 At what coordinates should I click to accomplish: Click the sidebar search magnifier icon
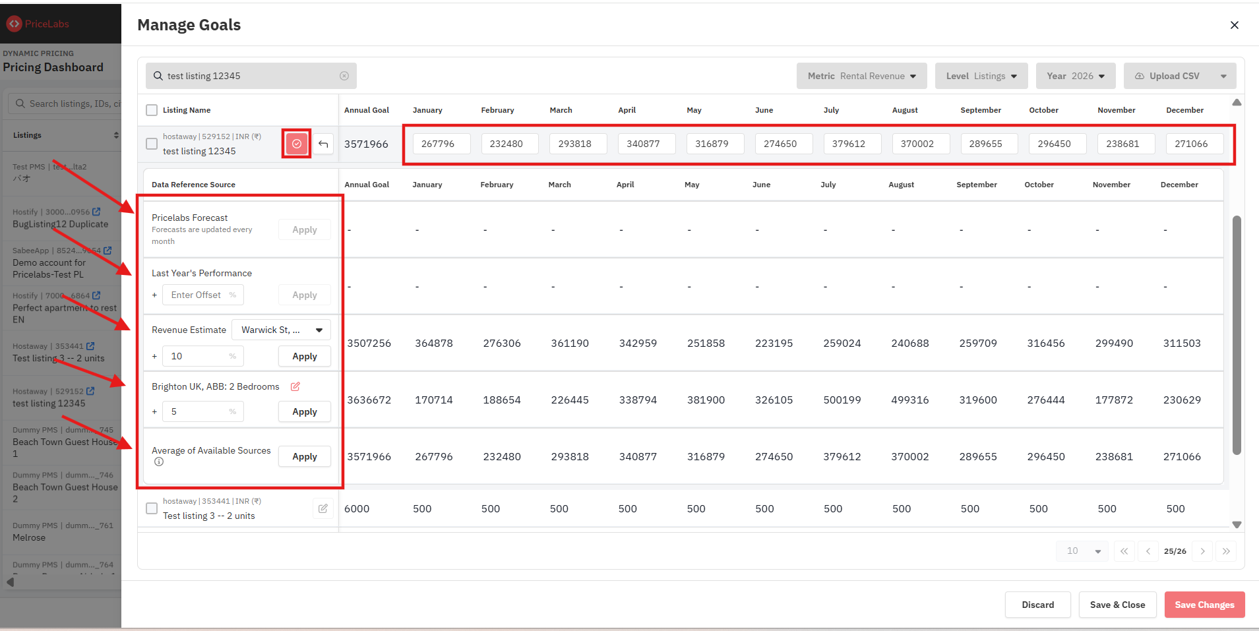(20, 104)
